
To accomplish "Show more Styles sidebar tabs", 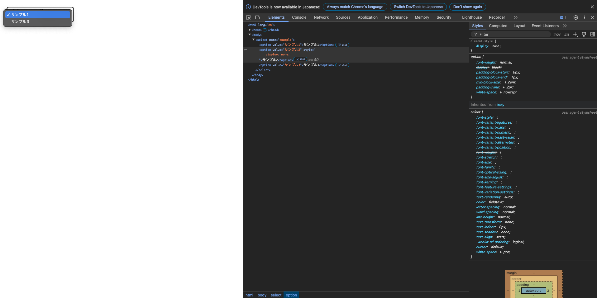I will point(565,26).
